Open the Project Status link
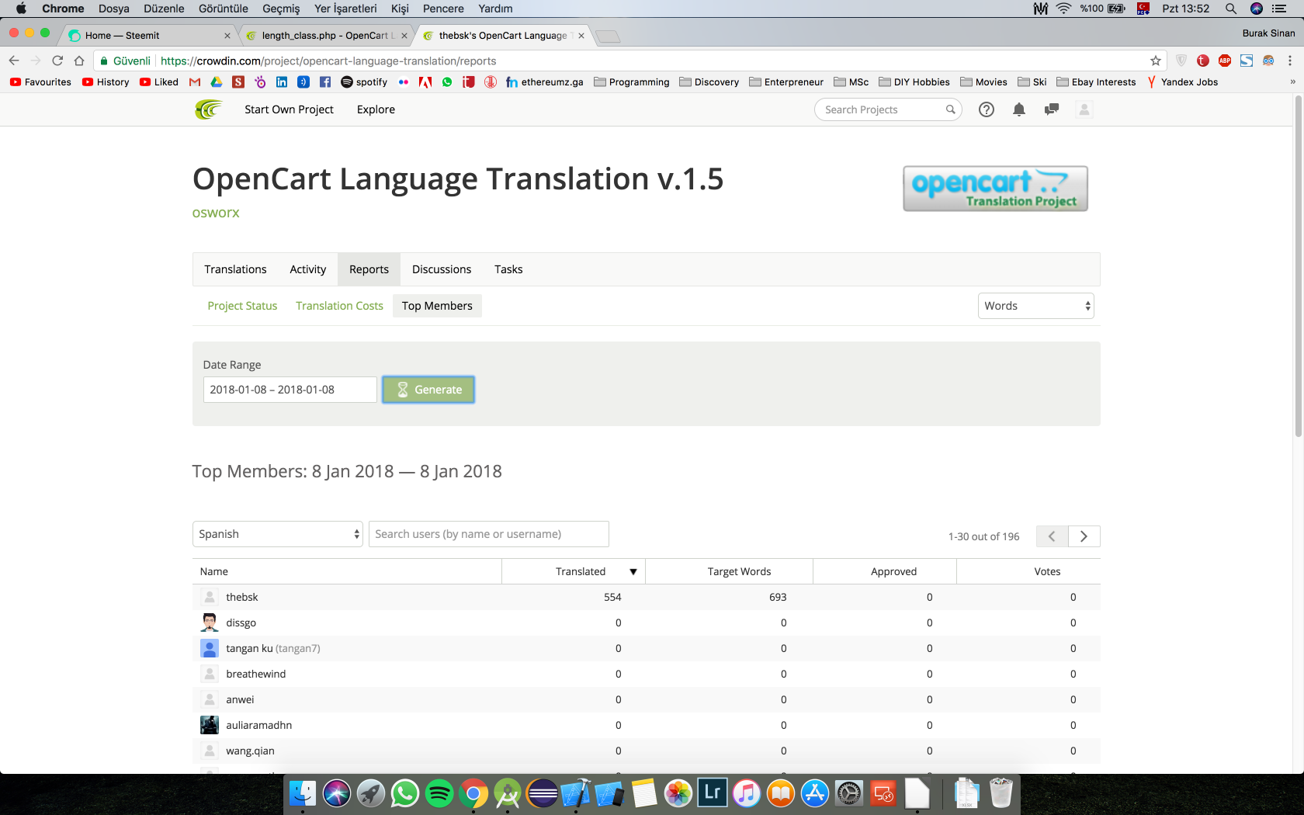 (242, 306)
